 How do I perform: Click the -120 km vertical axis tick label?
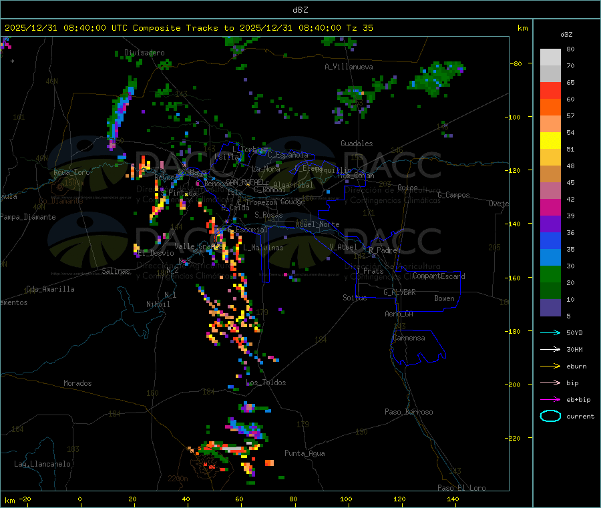point(514,170)
